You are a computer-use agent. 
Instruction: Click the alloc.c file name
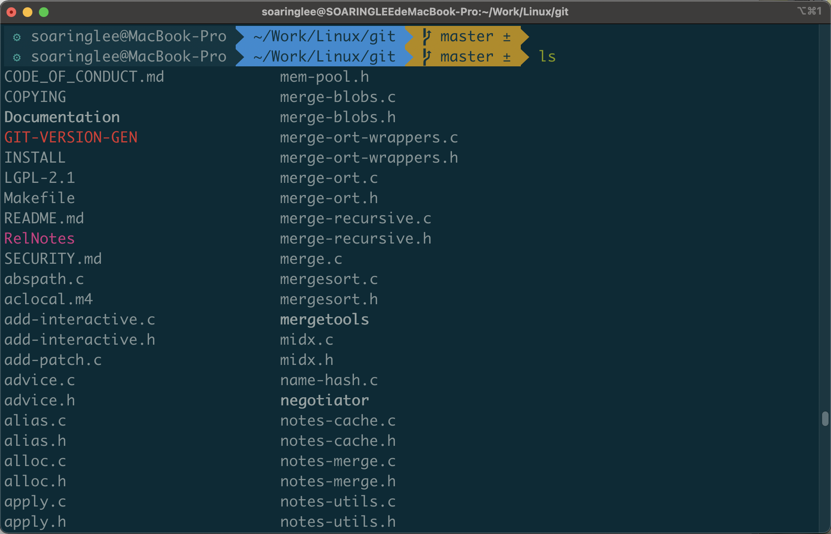pos(35,461)
